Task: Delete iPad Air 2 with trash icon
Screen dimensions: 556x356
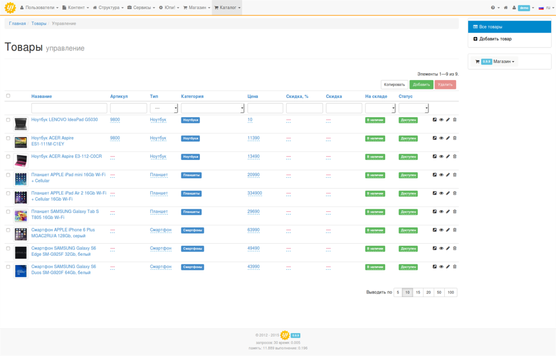Action: click(454, 193)
